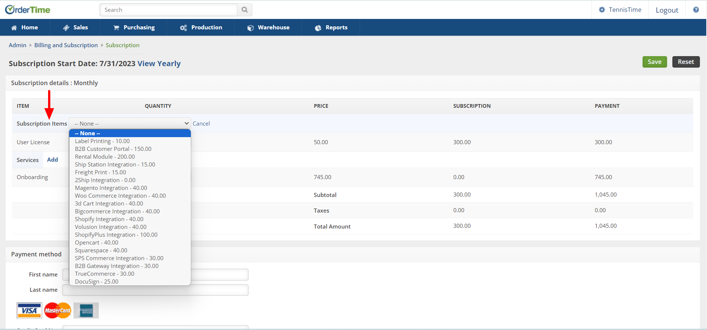Click the User License row label
The height and width of the screenshot is (330, 707).
tap(33, 142)
